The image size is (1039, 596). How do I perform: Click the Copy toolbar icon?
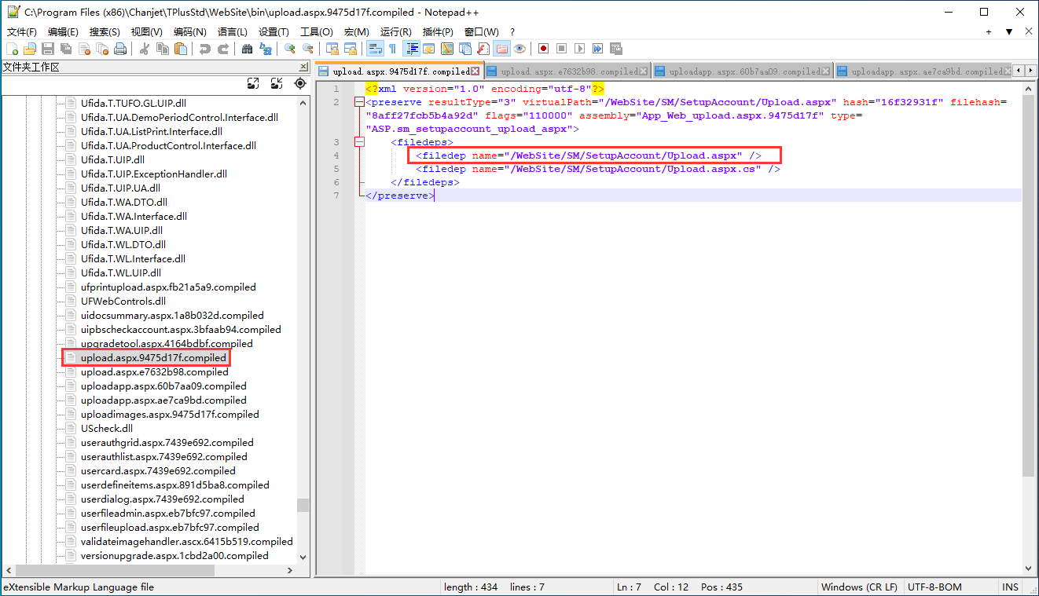click(x=163, y=49)
